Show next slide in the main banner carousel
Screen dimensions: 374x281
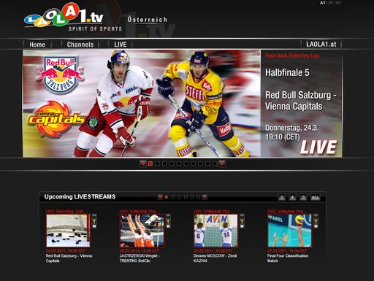[x=222, y=163]
